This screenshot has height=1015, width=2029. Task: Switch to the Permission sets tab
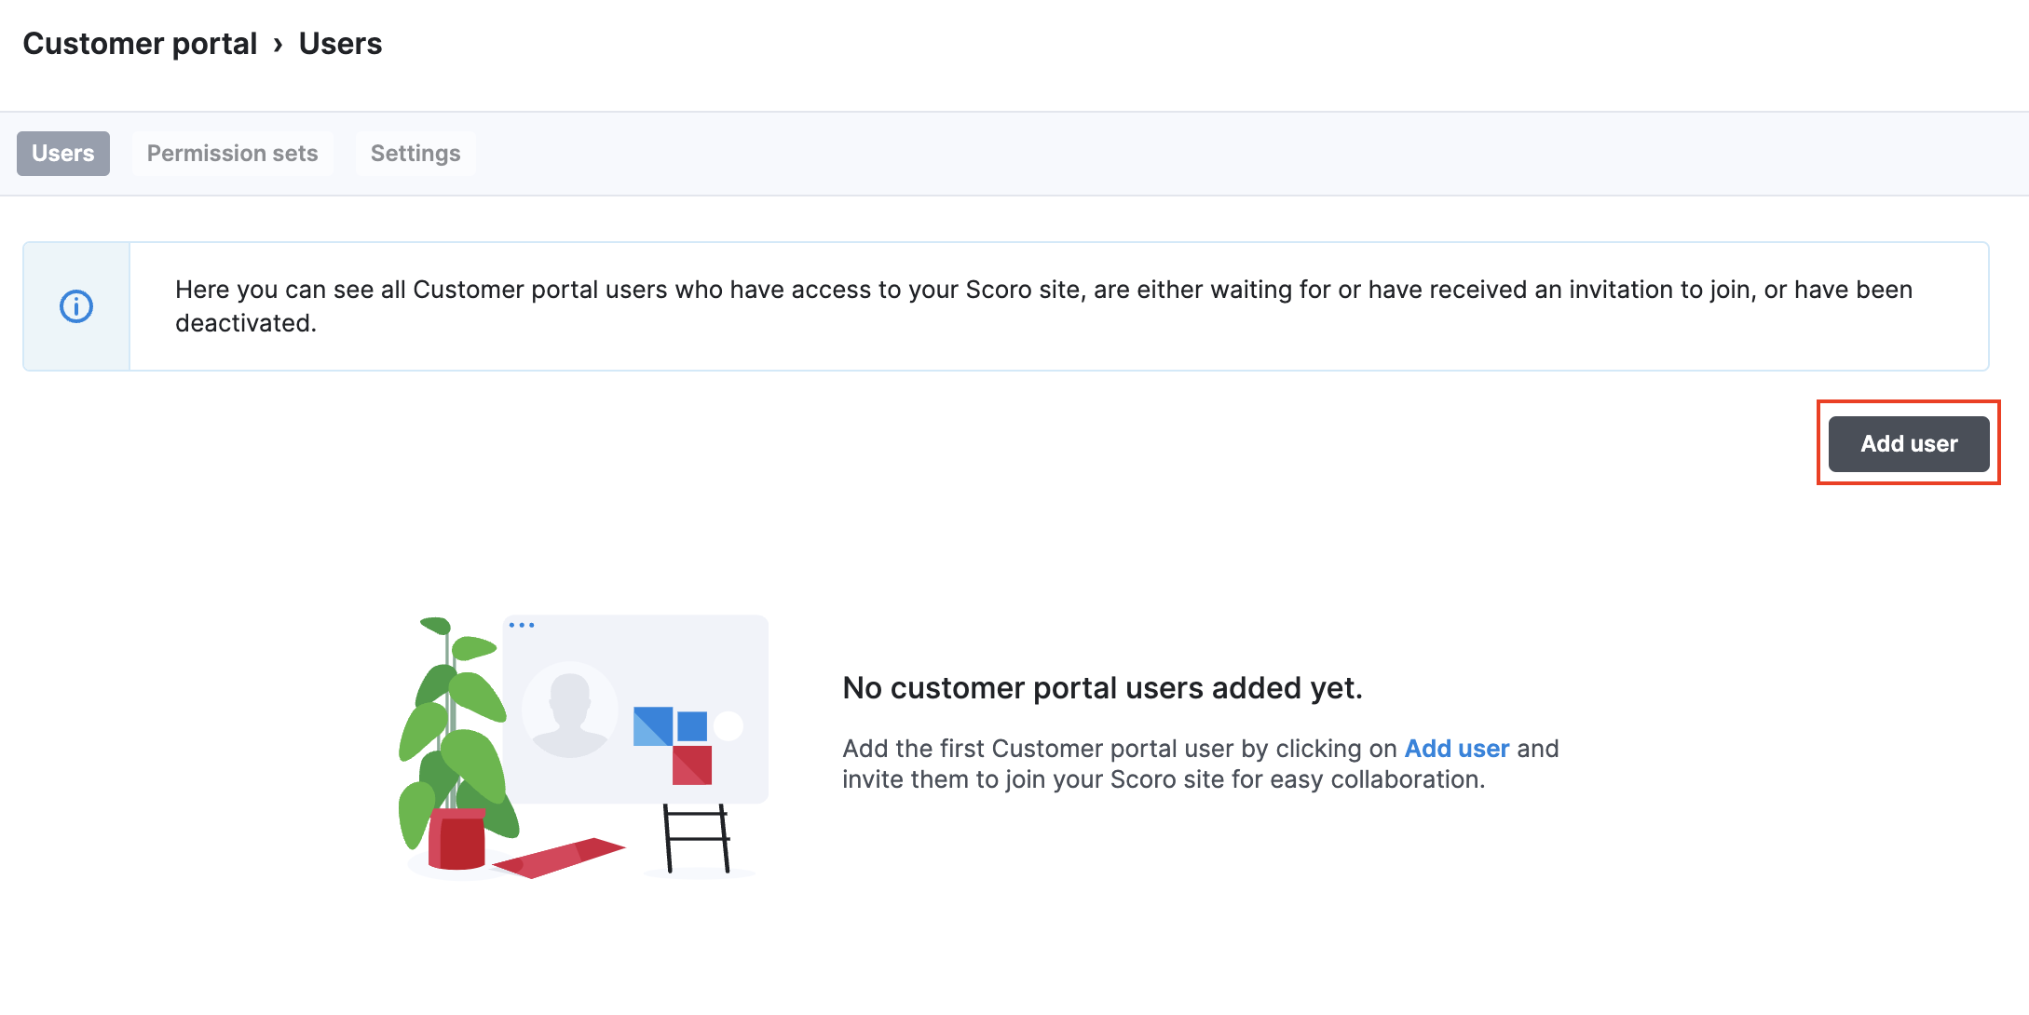[x=232, y=154]
